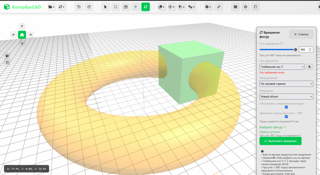
Task: Click the X Y Z coordinates readout
Action: tap(26, 169)
